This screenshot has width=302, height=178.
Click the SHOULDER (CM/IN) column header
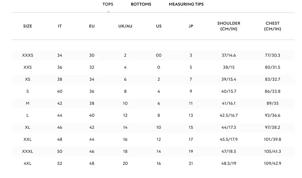click(229, 26)
